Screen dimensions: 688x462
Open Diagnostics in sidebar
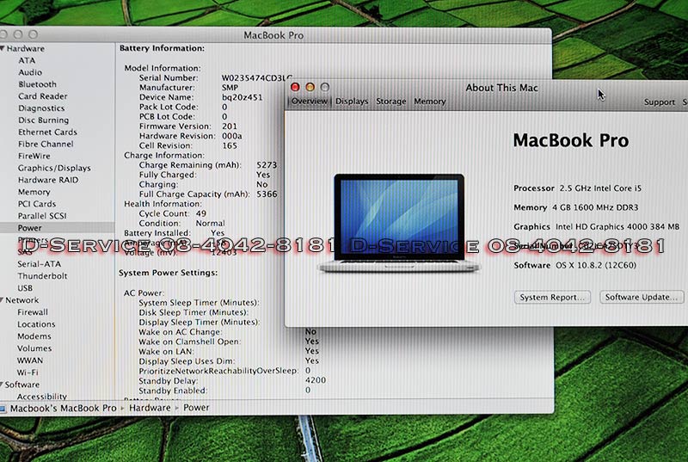41,108
